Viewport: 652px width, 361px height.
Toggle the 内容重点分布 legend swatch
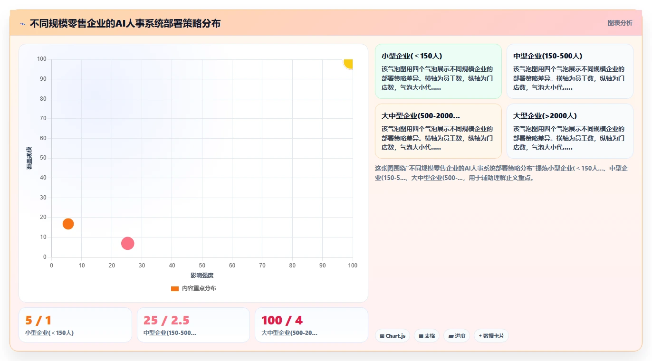pyautogui.click(x=175, y=288)
